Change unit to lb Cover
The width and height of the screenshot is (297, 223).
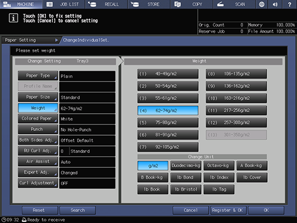tap(252, 178)
